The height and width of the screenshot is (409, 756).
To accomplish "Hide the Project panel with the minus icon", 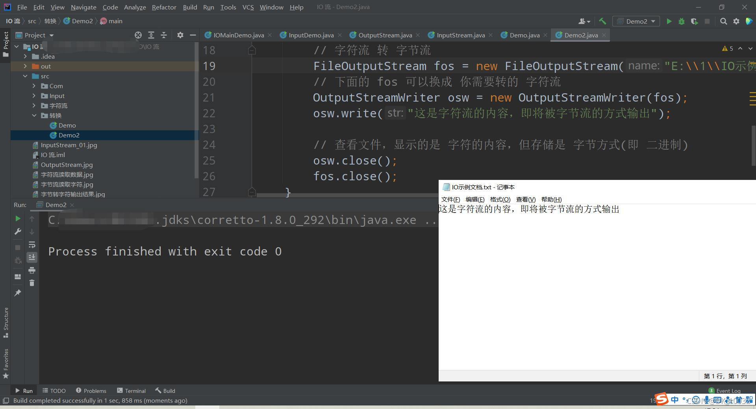I will pyautogui.click(x=193, y=35).
